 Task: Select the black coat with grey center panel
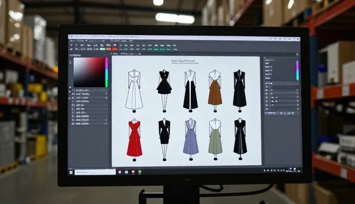tap(240, 139)
